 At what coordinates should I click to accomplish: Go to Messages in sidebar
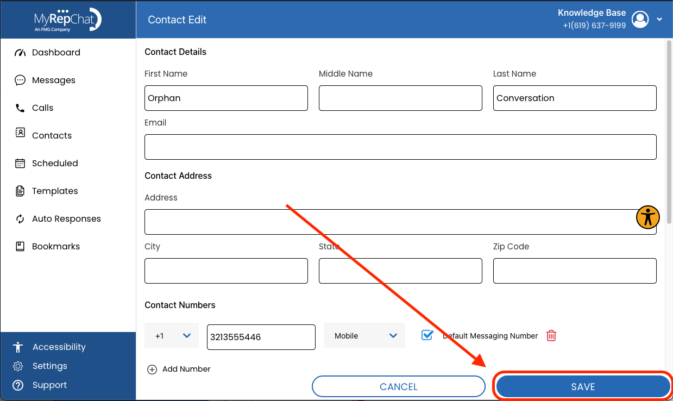pyautogui.click(x=54, y=80)
